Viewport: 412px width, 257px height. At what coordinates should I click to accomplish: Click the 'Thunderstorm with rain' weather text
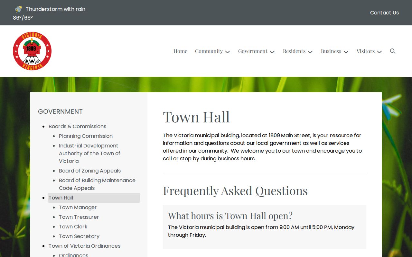[x=55, y=9]
